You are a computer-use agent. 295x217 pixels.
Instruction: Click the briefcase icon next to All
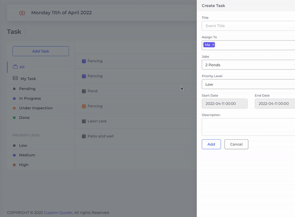(x=15, y=67)
